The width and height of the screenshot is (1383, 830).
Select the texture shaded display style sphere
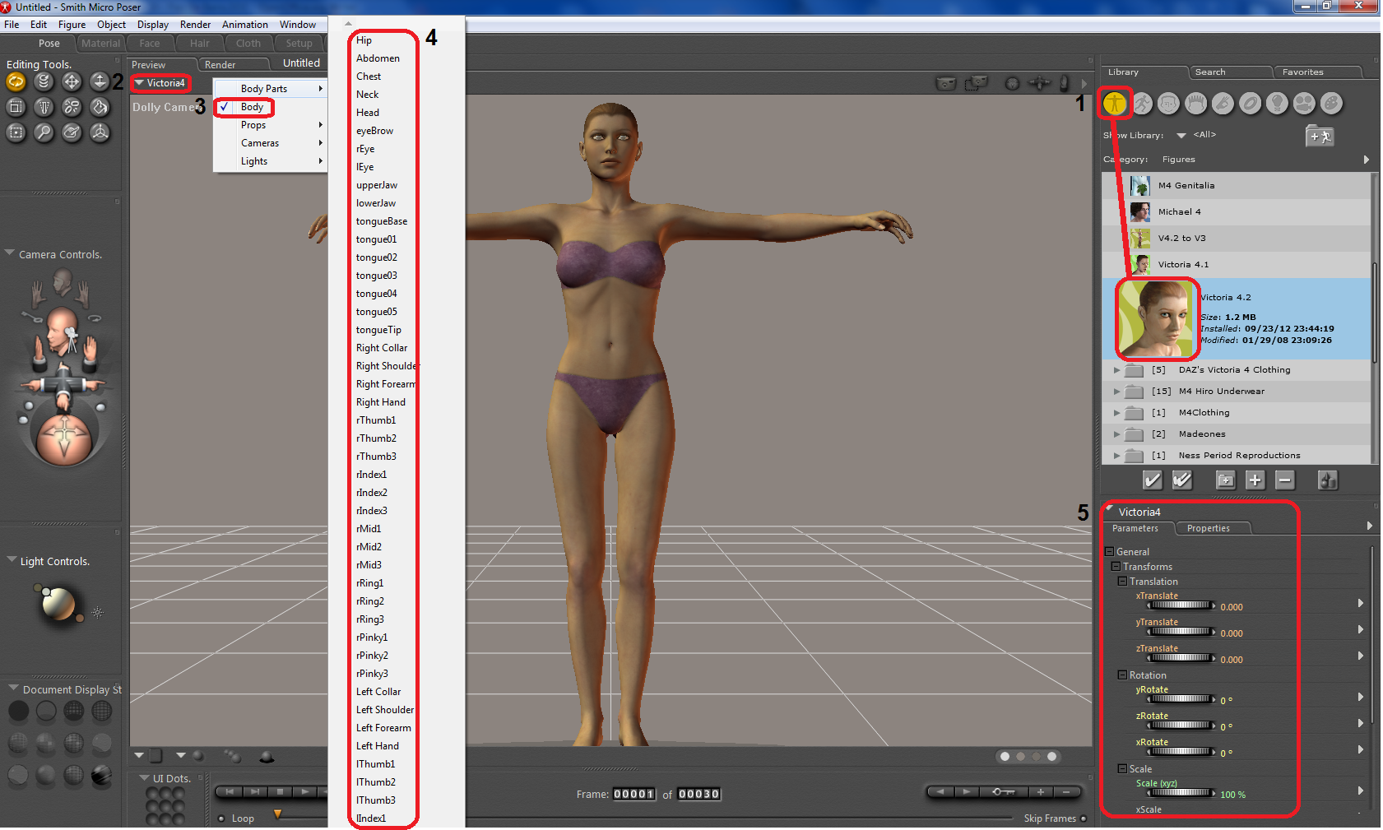(x=102, y=775)
